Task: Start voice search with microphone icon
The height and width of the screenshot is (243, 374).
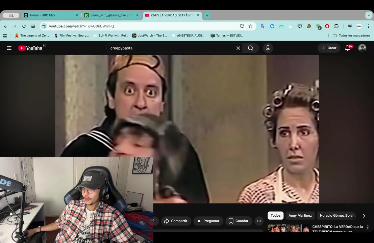Action: pyautogui.click(x=268, y=48)
